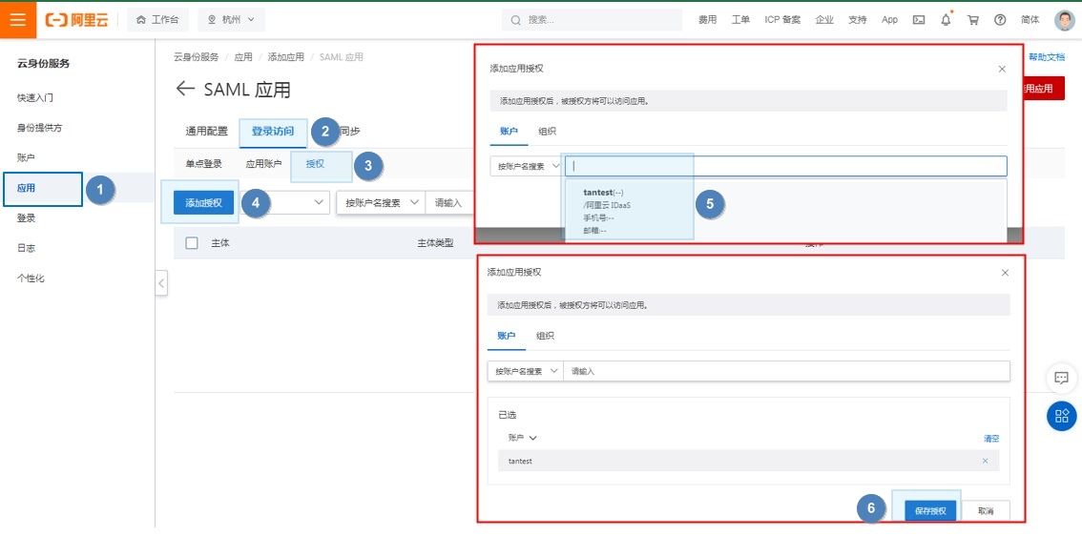Click the 添加授权 button
This screenshot has width=1082, height=536.
(203, 203)
